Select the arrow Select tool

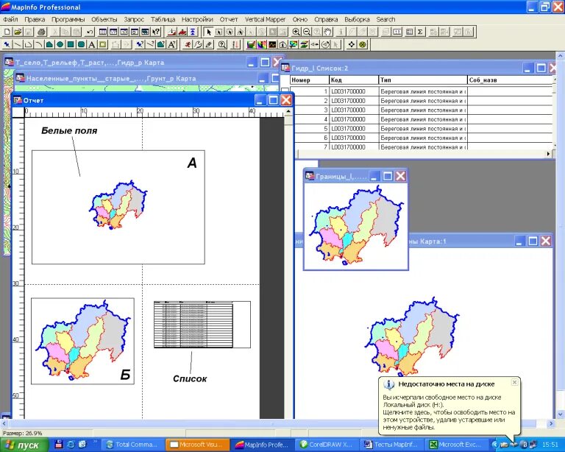point(208,32)
